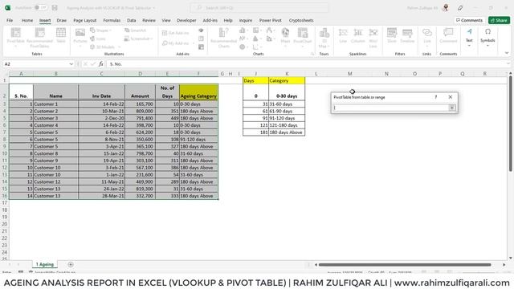Expand the Shapes dropdown
Viewport: 514px width, 289px height.
click(x=110, y=31)
